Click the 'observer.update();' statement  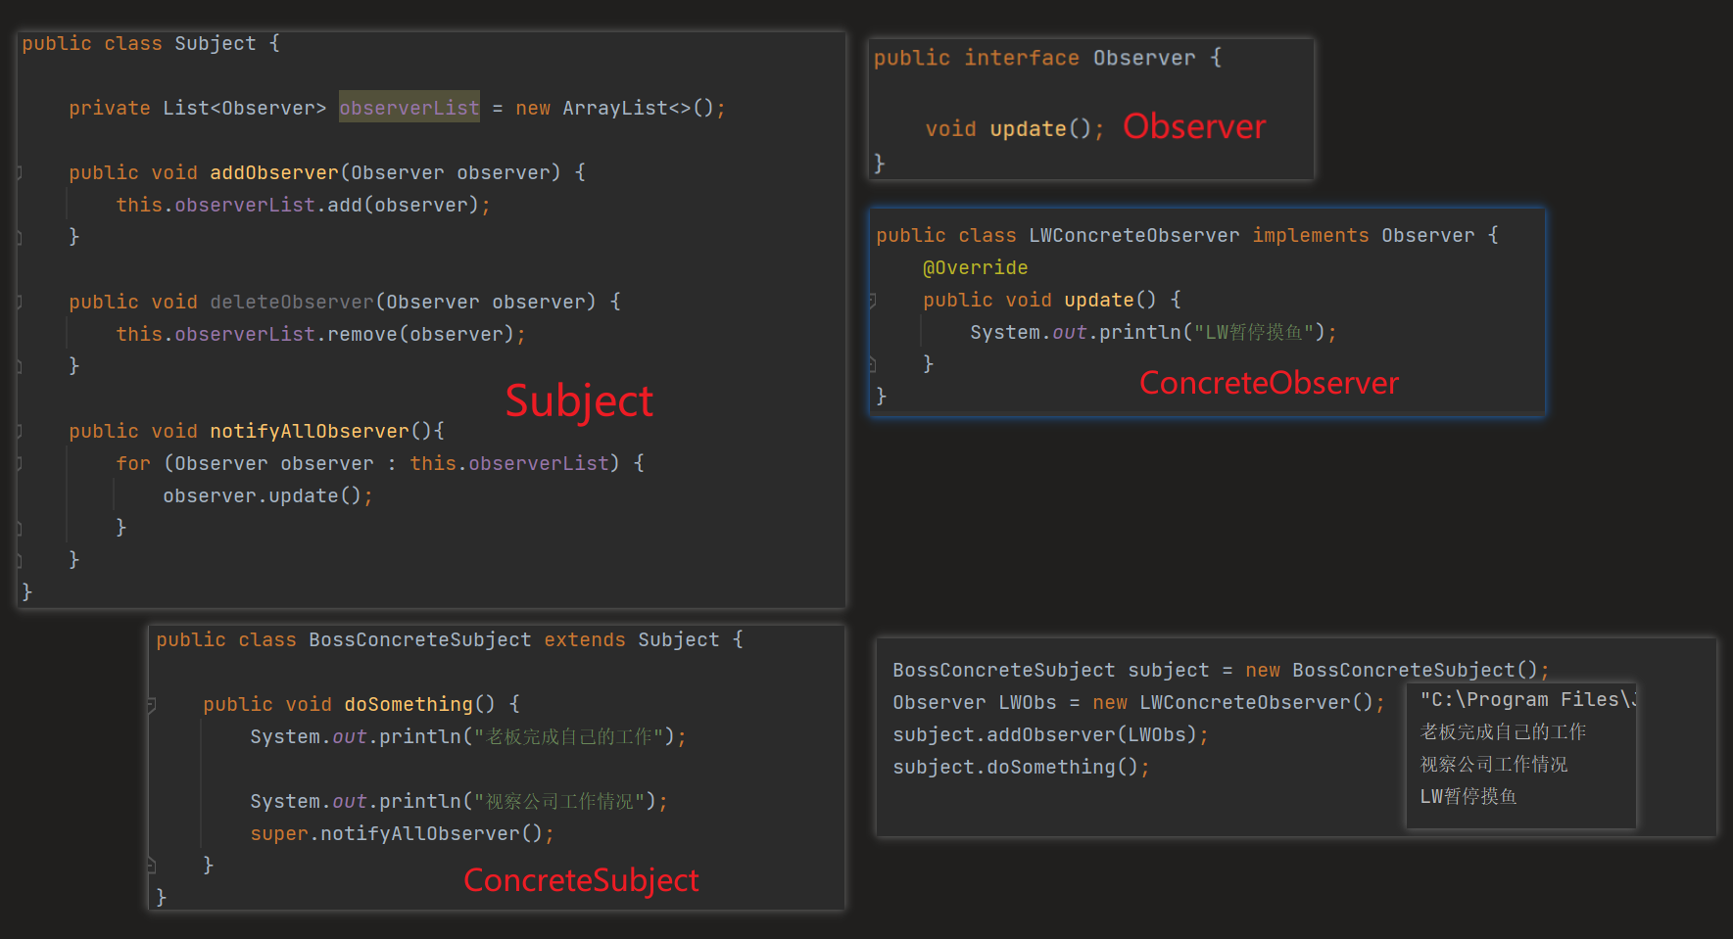[x=267, y=495]
